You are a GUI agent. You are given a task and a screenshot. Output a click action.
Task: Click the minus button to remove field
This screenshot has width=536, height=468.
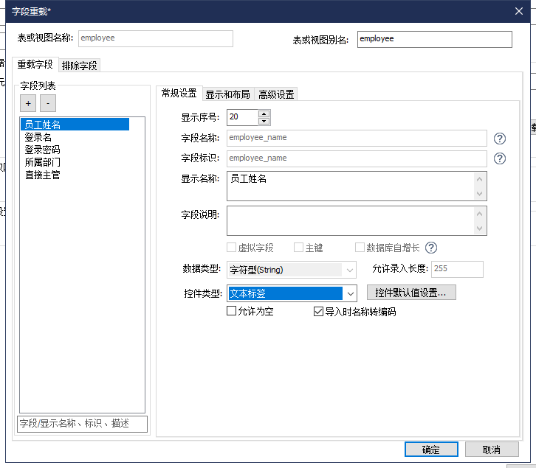47,104
